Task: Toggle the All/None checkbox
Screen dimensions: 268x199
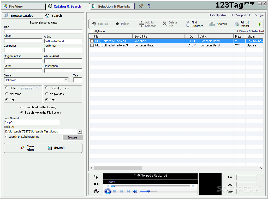Action: [x=91, y=31]
